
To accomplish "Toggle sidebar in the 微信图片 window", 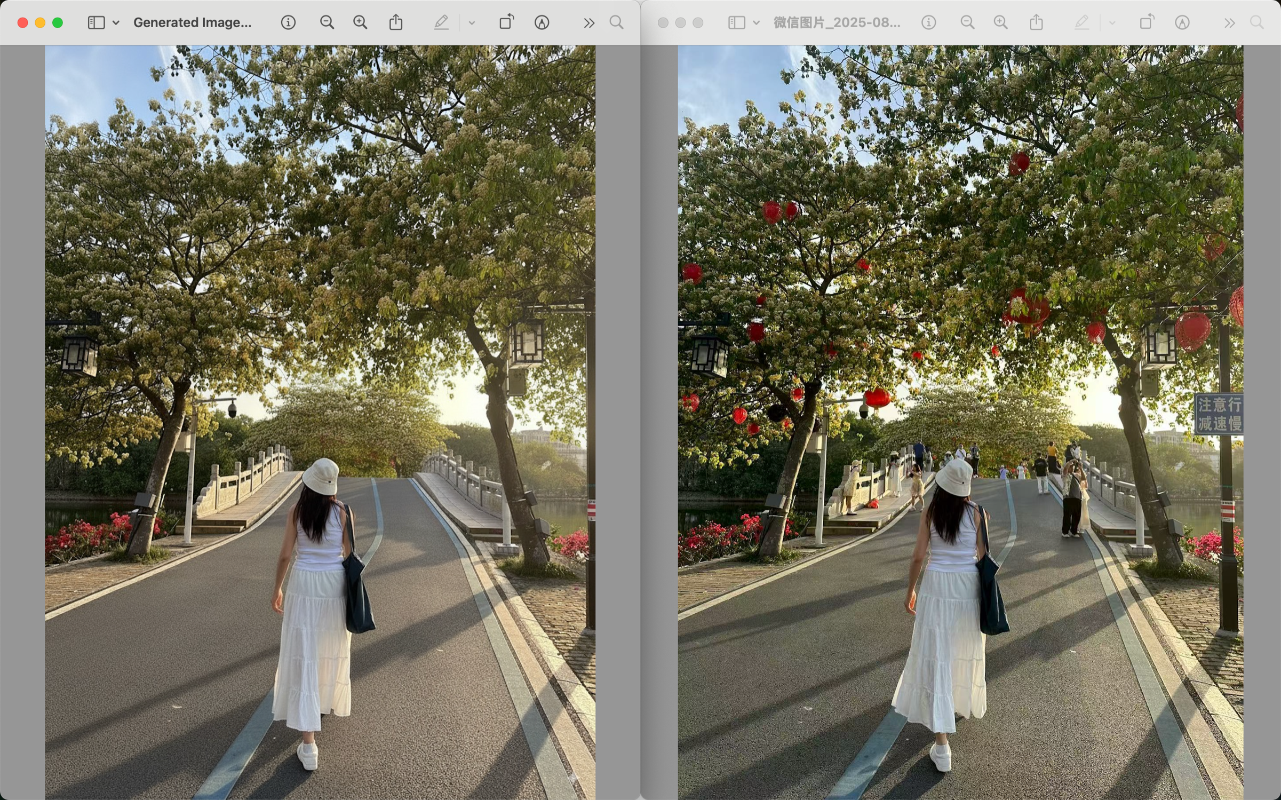I will pyautogui.click(x=736, y=22).
